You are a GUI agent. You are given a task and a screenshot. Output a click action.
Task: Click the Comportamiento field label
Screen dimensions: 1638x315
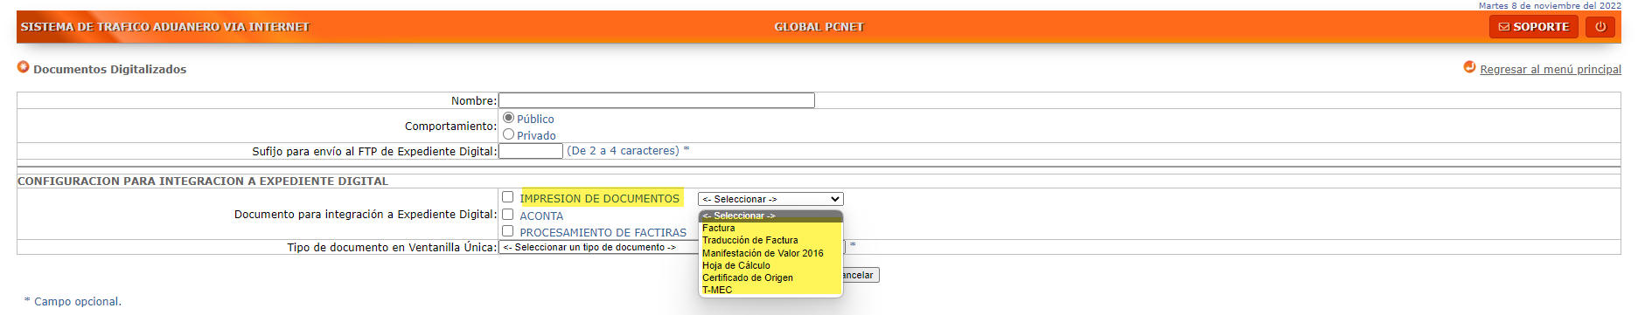pos(450,126)
